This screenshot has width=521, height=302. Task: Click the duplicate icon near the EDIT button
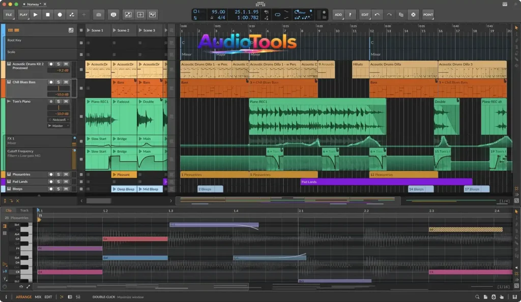[x=400, y=15]
